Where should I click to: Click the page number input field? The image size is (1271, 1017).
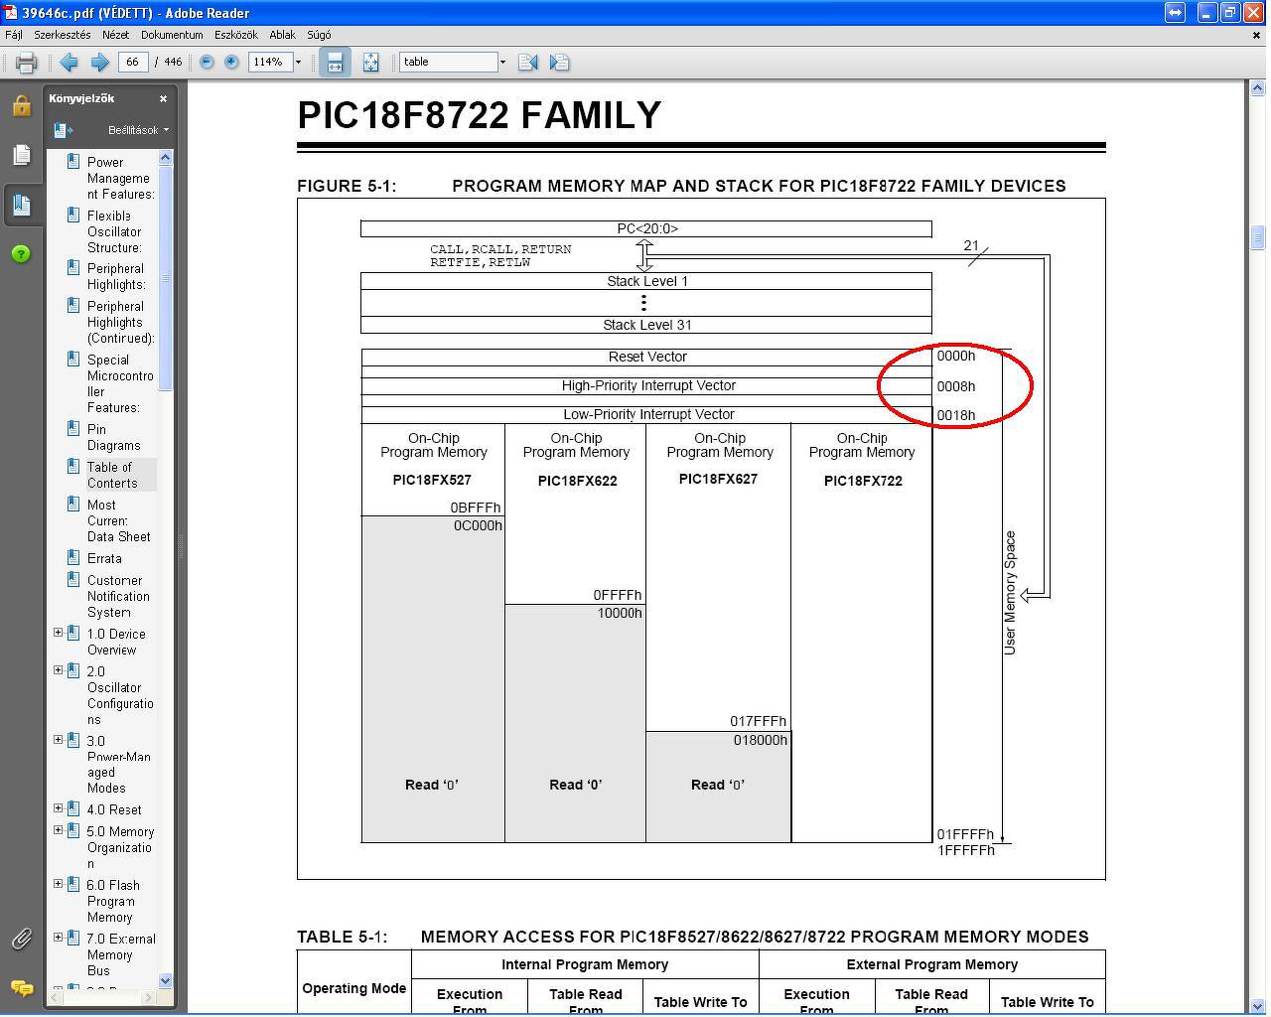tap(133, 62)
